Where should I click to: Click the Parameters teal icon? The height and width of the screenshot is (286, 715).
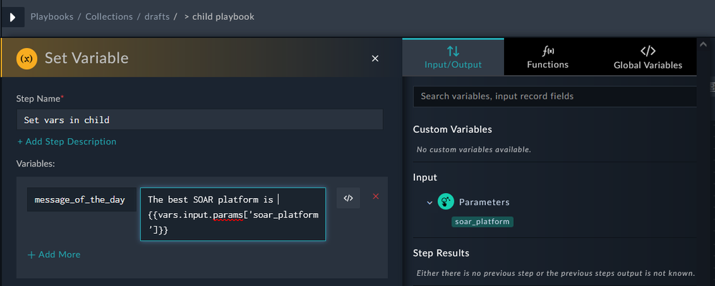[446, 202]
